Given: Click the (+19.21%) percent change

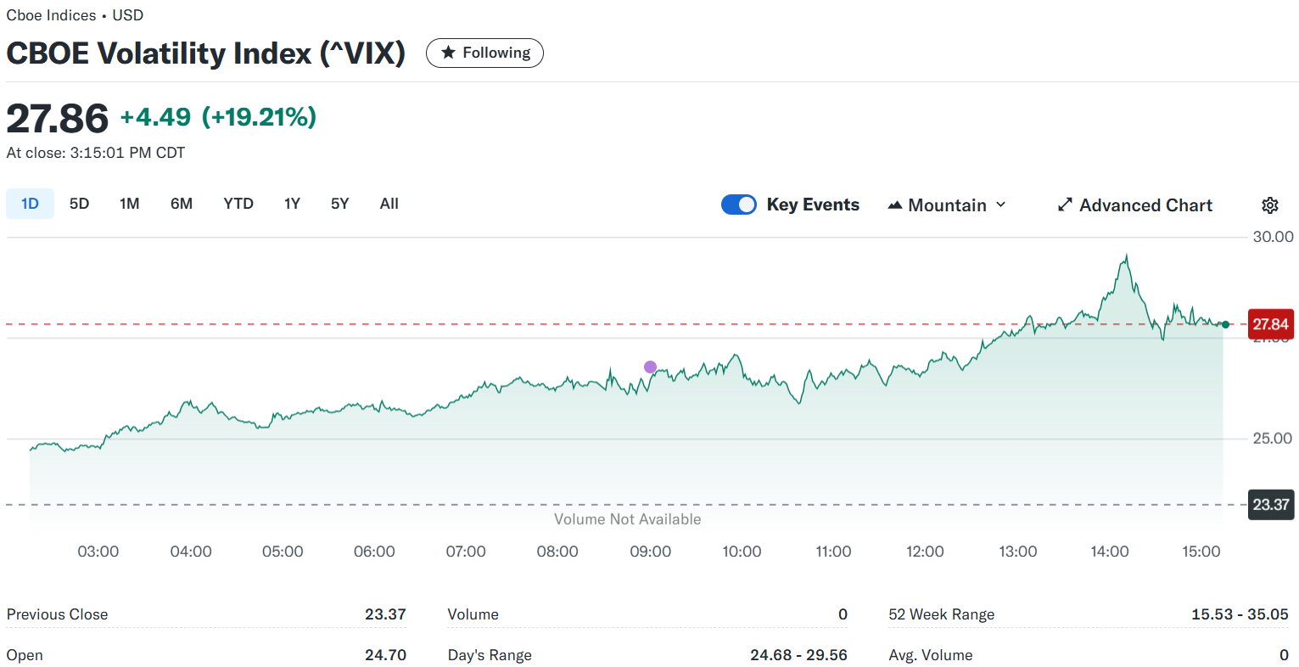Looking at the screenshot, I should pyautogui.click(x=260, y=117).
